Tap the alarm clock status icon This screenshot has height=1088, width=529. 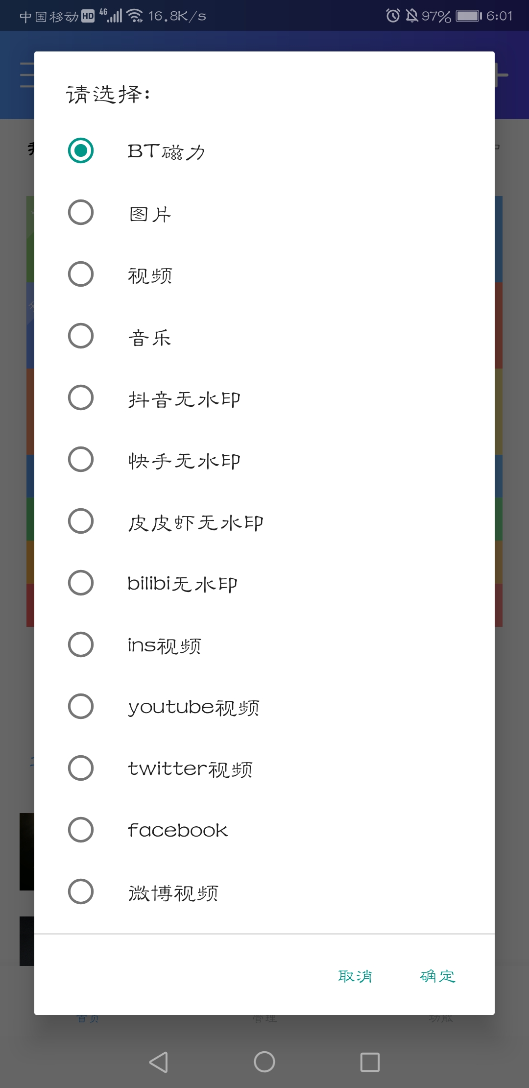pyautogui.click(x=393, y=16)
